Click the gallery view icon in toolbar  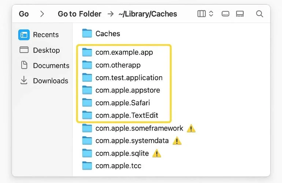[x=240, y=14]
